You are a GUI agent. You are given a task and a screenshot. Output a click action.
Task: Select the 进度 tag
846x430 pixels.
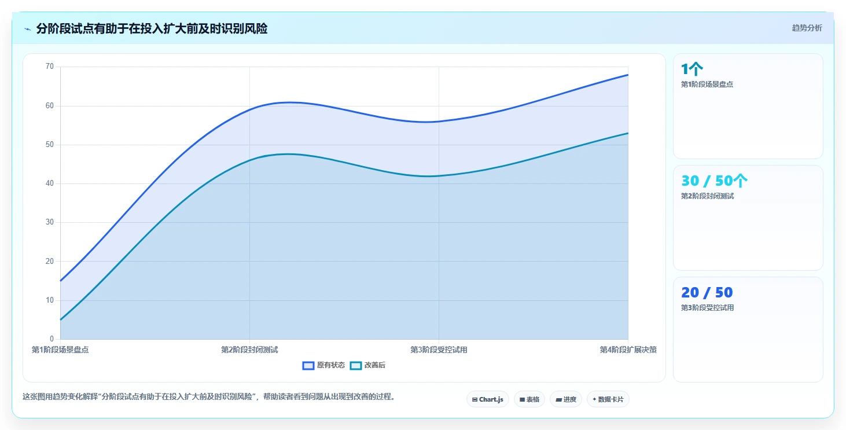pyautogui.click(x=566, y=399)
